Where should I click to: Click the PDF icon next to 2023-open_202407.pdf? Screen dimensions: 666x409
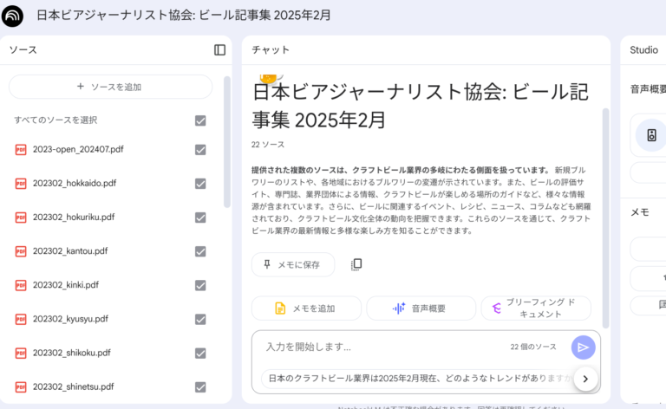click(21, 150)
